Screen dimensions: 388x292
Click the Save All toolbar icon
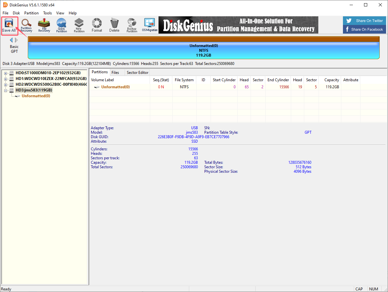coord(9,25)
